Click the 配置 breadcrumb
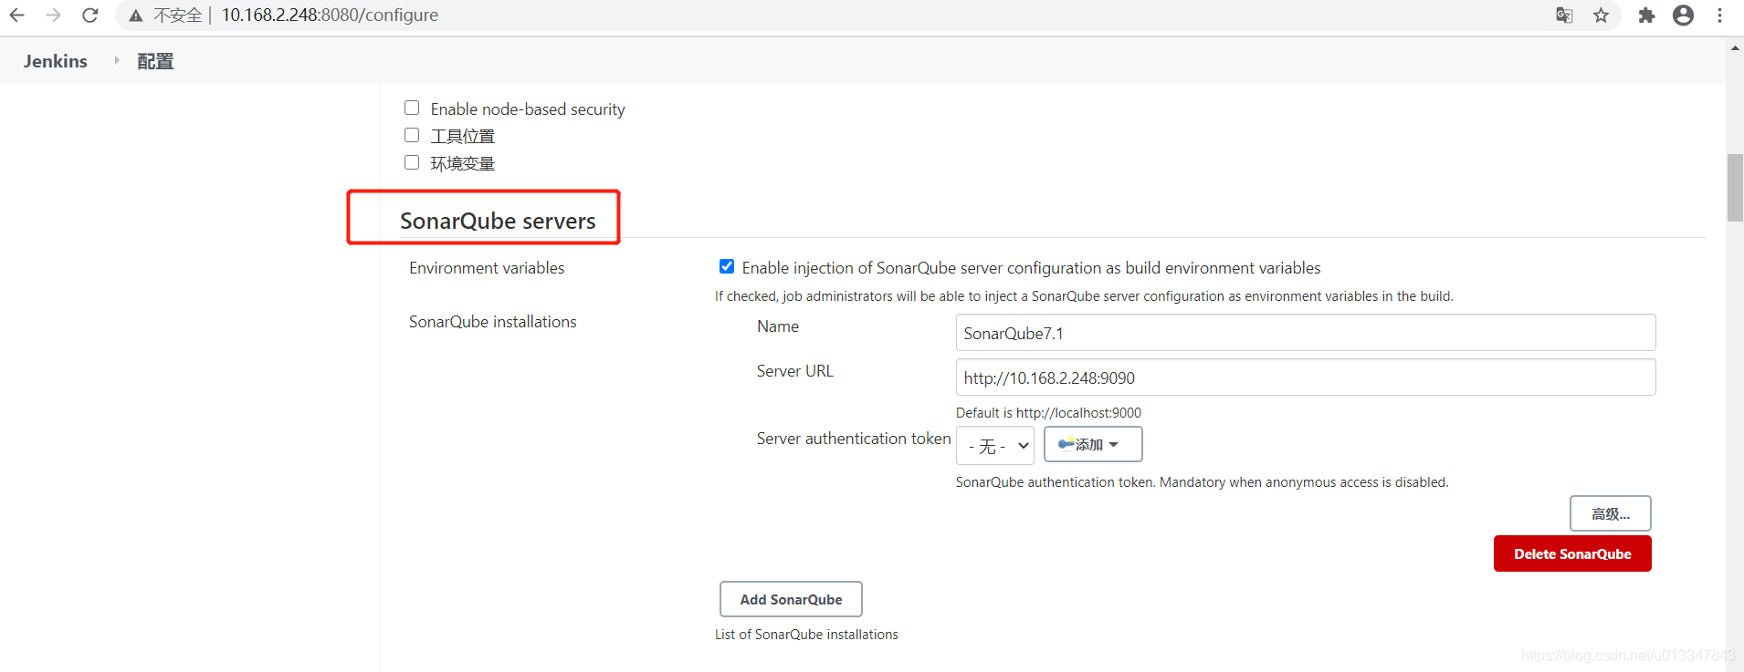 point(155,61)
